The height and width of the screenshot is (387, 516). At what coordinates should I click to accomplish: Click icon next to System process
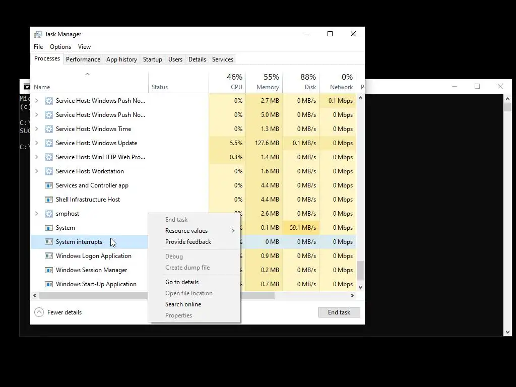(49, 228)
